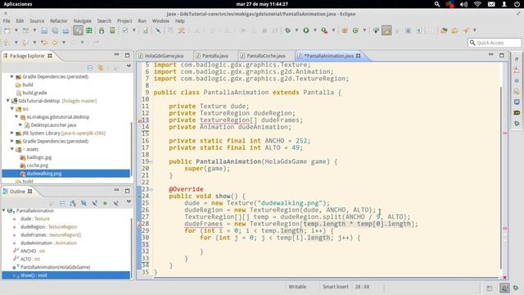Open the Navigate menu
Screen dimensions: 524x295
[x=82, y=20]
